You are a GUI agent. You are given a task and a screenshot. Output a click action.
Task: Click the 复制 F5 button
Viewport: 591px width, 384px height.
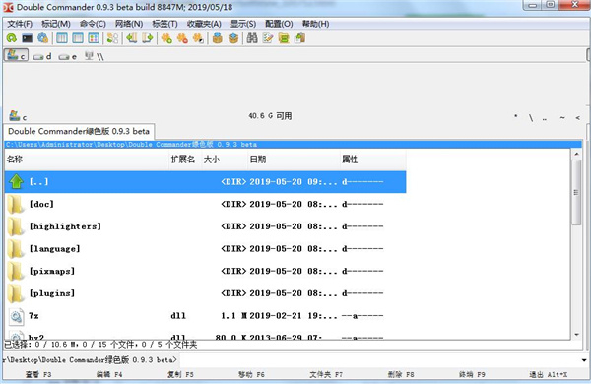(180, 374)
